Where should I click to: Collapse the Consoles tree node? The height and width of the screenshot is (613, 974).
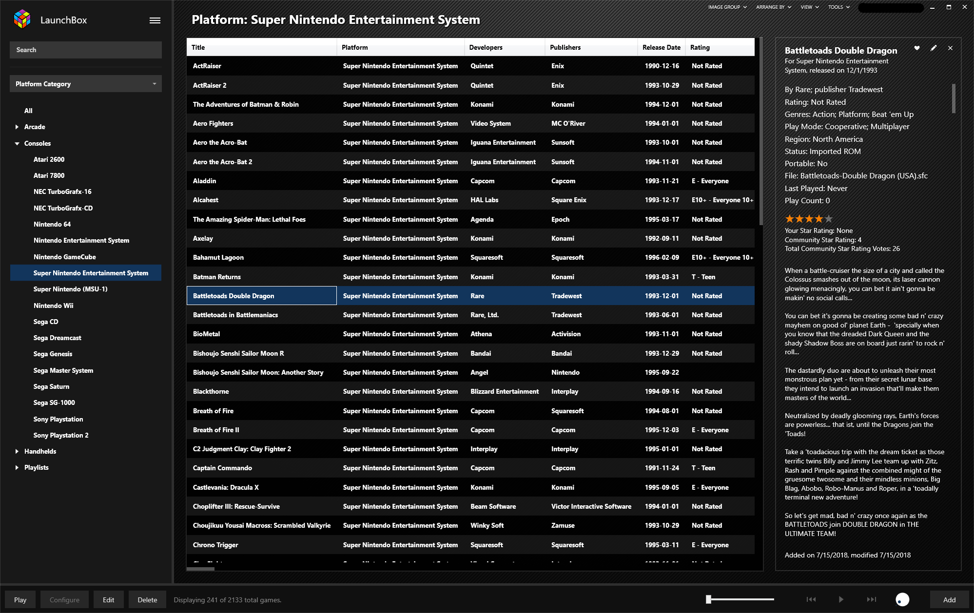tap(17, 143)
